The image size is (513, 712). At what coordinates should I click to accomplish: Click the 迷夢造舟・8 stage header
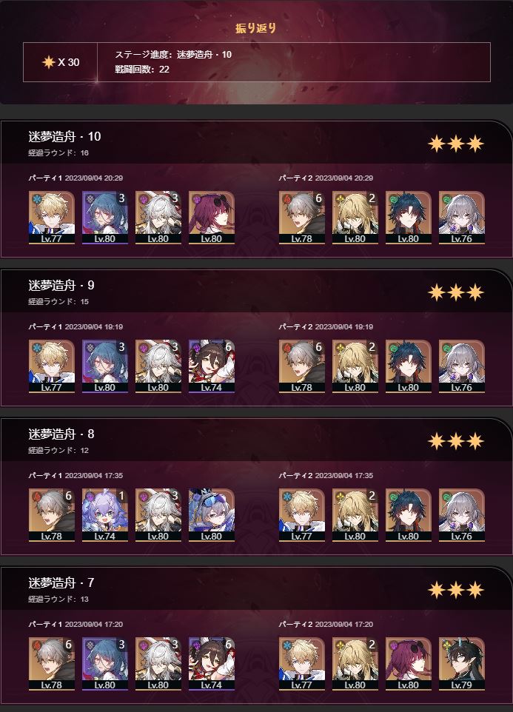[61, 434]
